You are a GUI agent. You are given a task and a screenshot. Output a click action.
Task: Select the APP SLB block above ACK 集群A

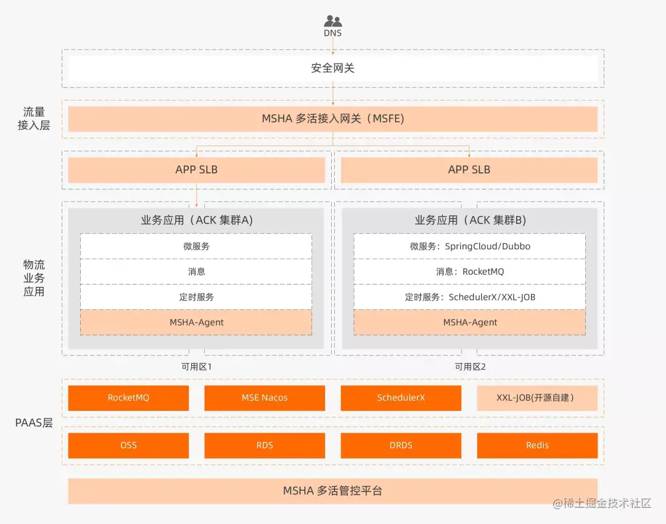click(197, 170)
